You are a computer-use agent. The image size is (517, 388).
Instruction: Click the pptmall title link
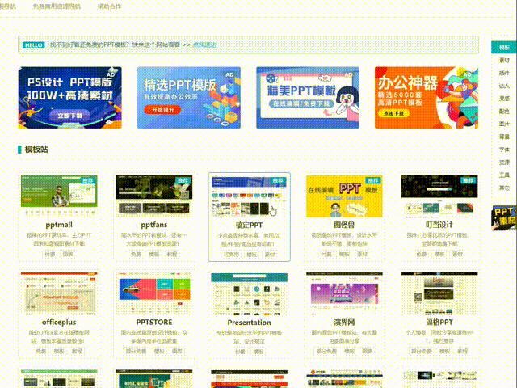[x=59, y=225]
